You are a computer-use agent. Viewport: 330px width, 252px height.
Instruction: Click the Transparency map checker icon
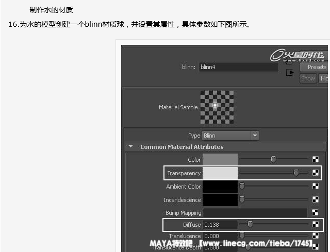pyautogui.click(x=316, y=173)
